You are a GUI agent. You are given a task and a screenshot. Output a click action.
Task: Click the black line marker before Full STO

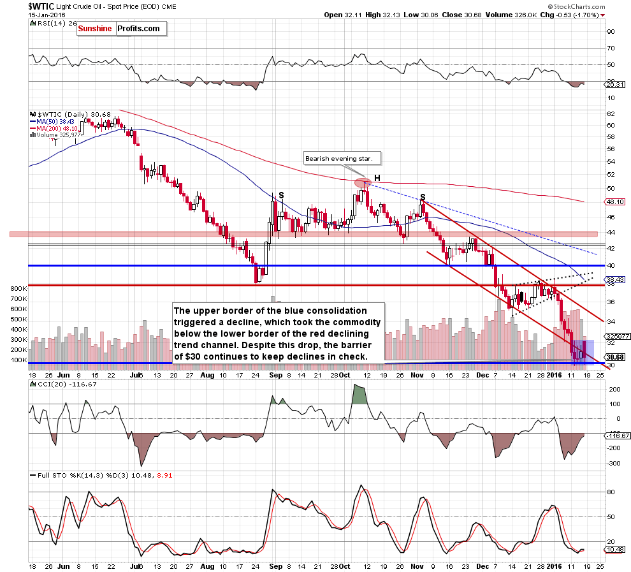tap(33, 476)
